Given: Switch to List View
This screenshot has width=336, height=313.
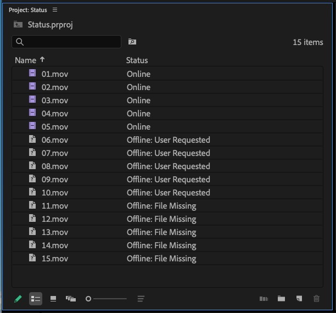Looking at the screenshot, I should pyautogui.click(x=36, y=299).
